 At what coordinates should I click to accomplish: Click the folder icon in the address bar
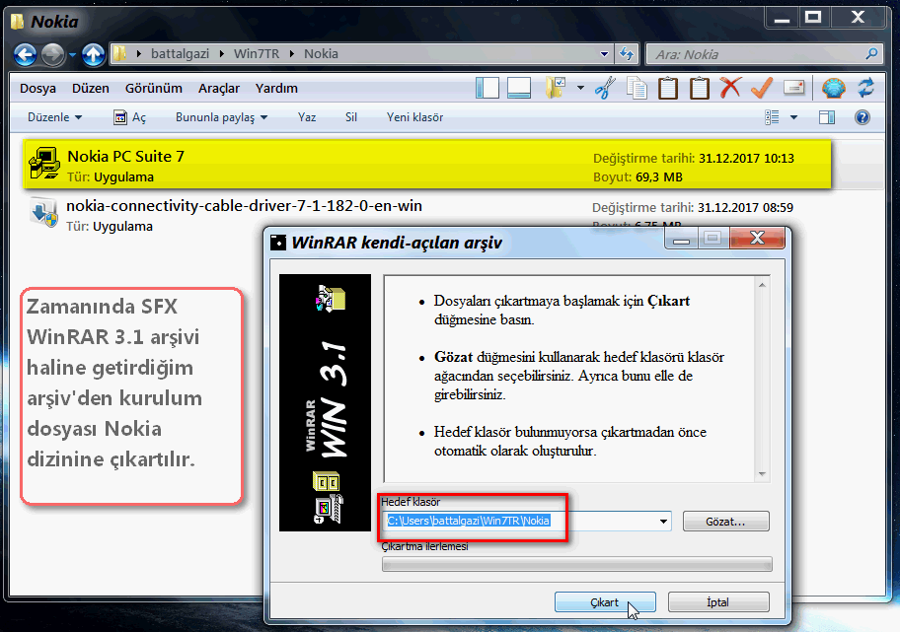(x=119, y=54)
